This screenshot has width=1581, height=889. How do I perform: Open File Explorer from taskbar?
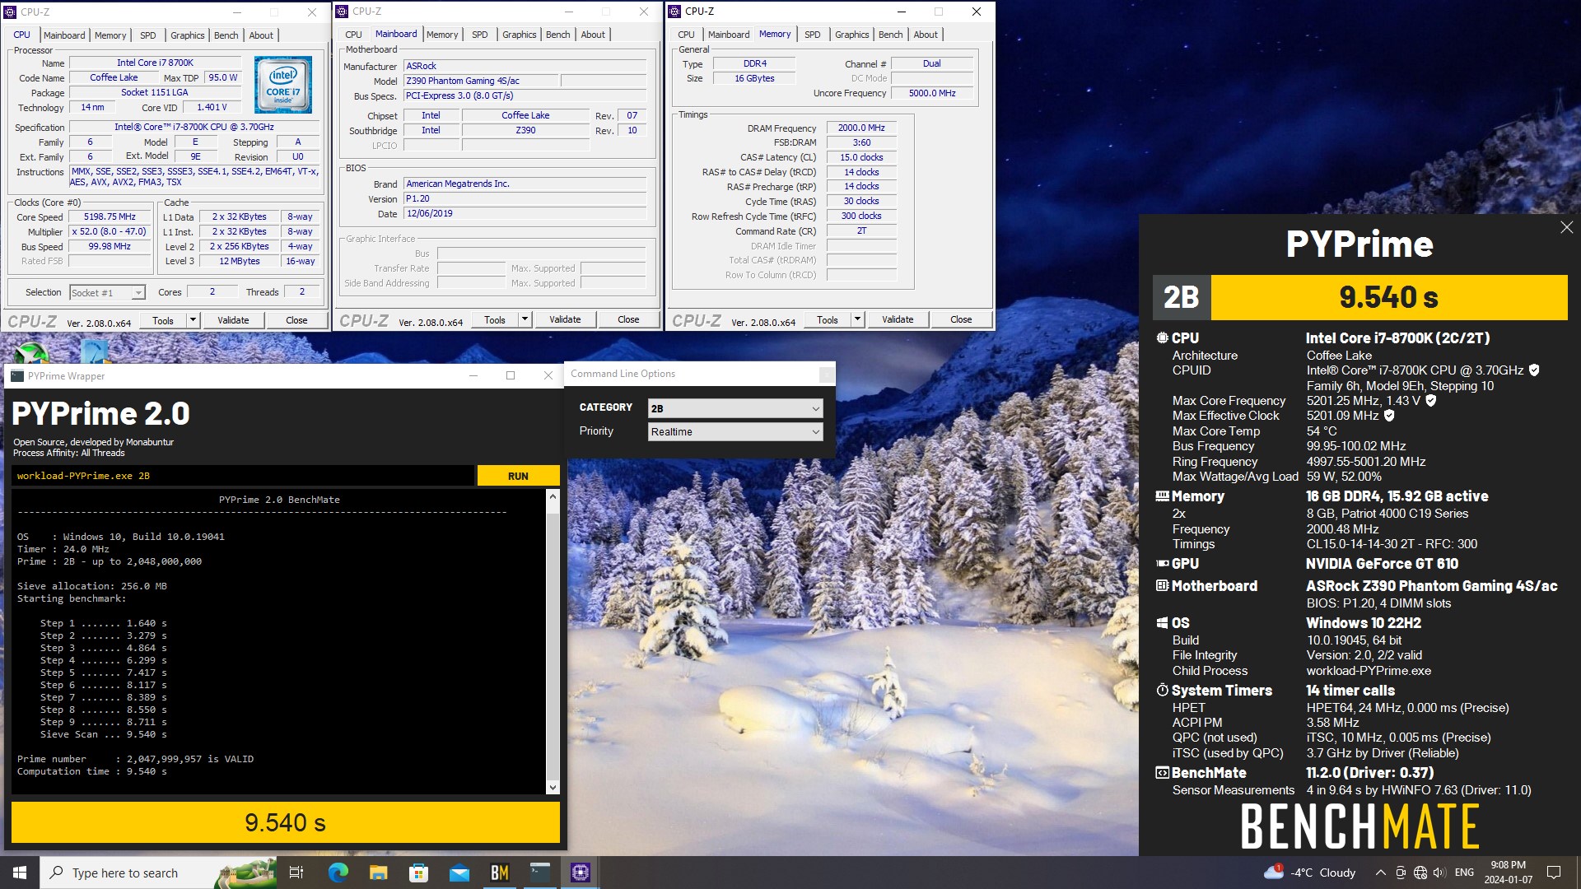coord(378,873)
